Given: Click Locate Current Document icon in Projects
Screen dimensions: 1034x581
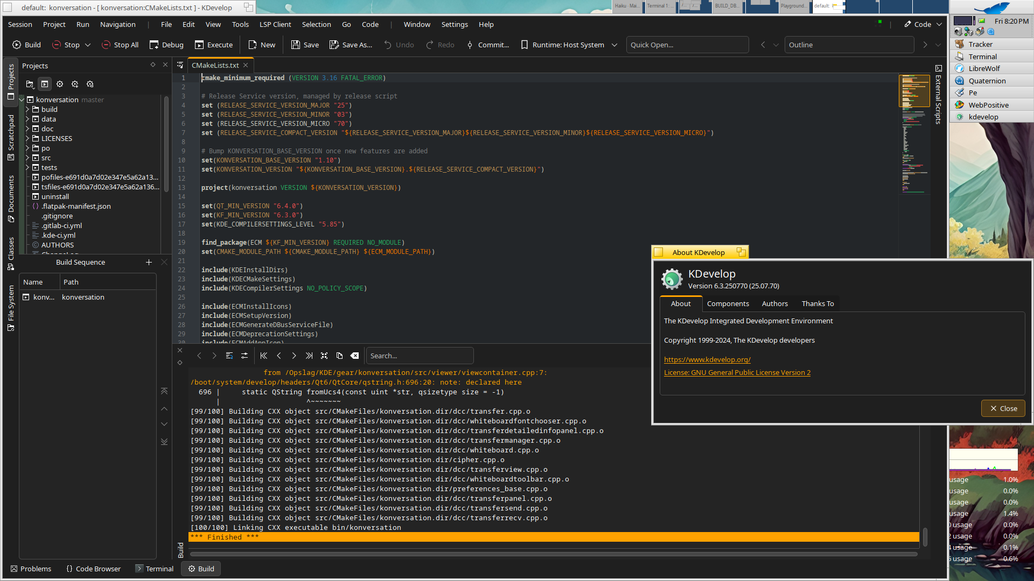Looking at the screenshot, I should (30, 84).
